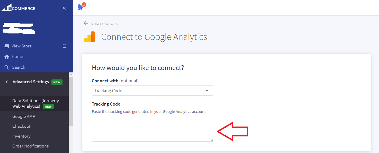379x153 pixels.
Task: Select Data Solutions menu item
Action: [x=35, y=103]
